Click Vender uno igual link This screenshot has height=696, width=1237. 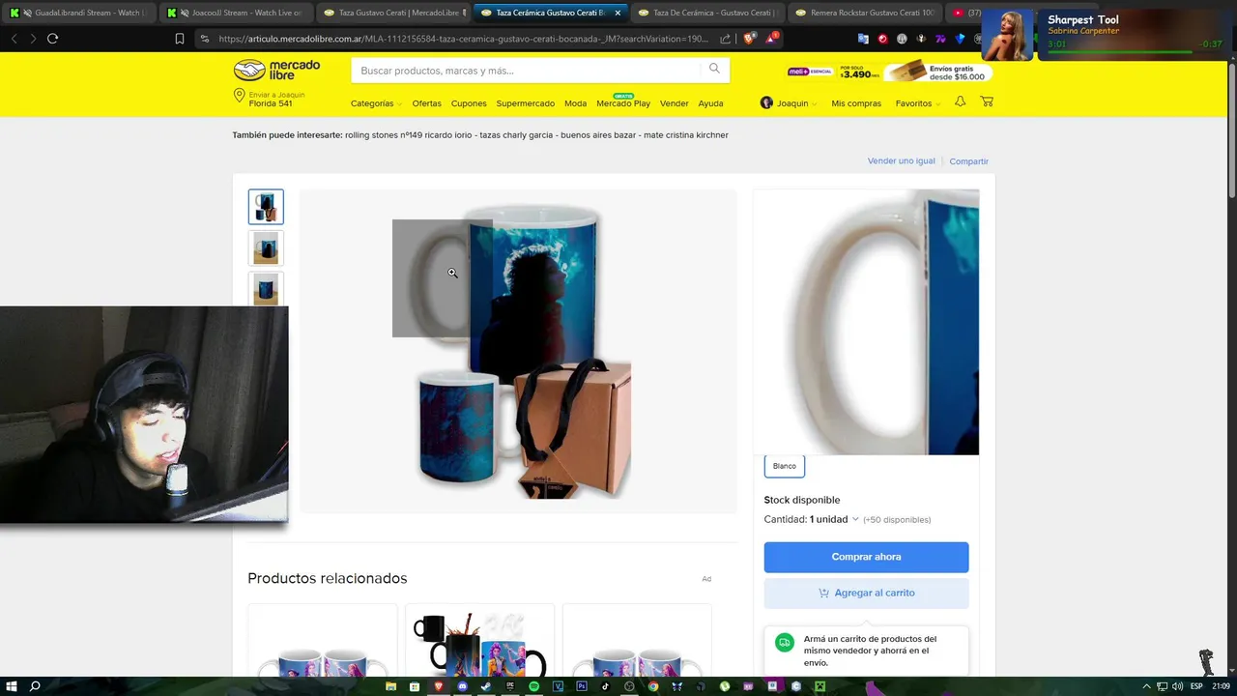click(901, 160)
